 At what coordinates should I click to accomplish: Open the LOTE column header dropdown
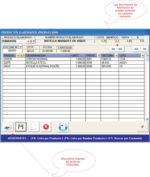pos(143,56)
